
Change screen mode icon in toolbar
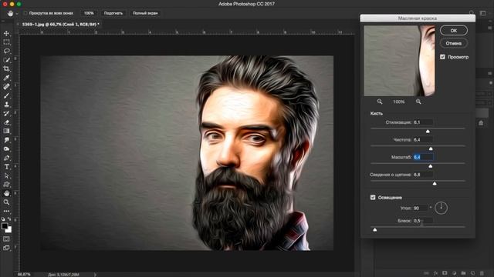pos(6,248)
